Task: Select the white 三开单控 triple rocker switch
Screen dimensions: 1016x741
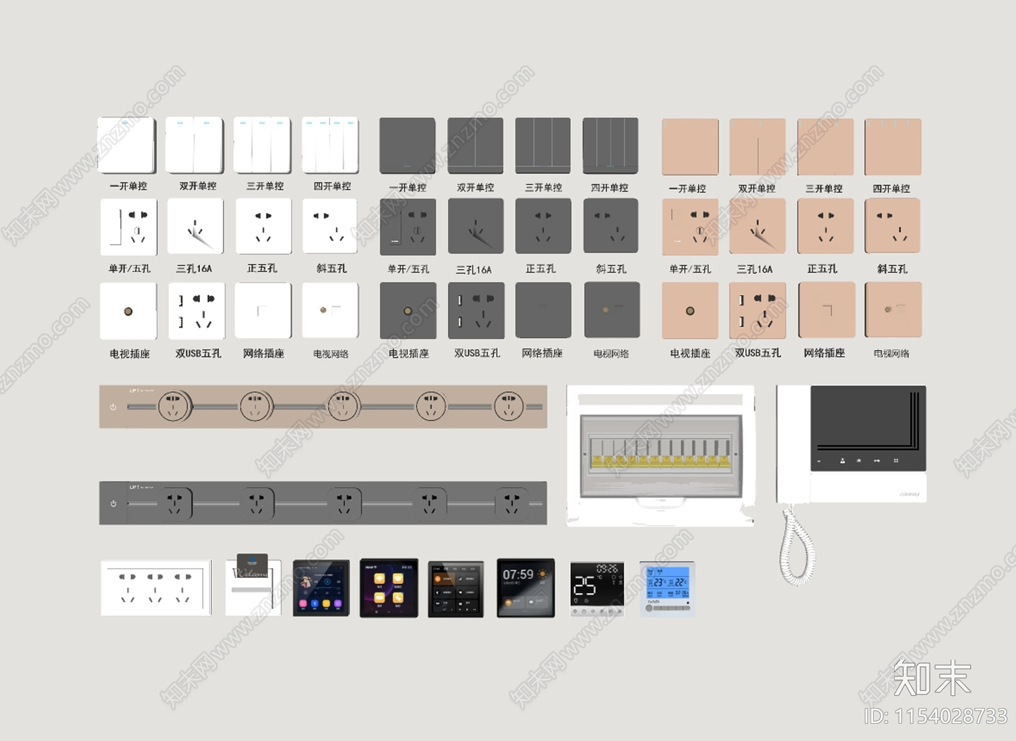Action: click(262, 145)
